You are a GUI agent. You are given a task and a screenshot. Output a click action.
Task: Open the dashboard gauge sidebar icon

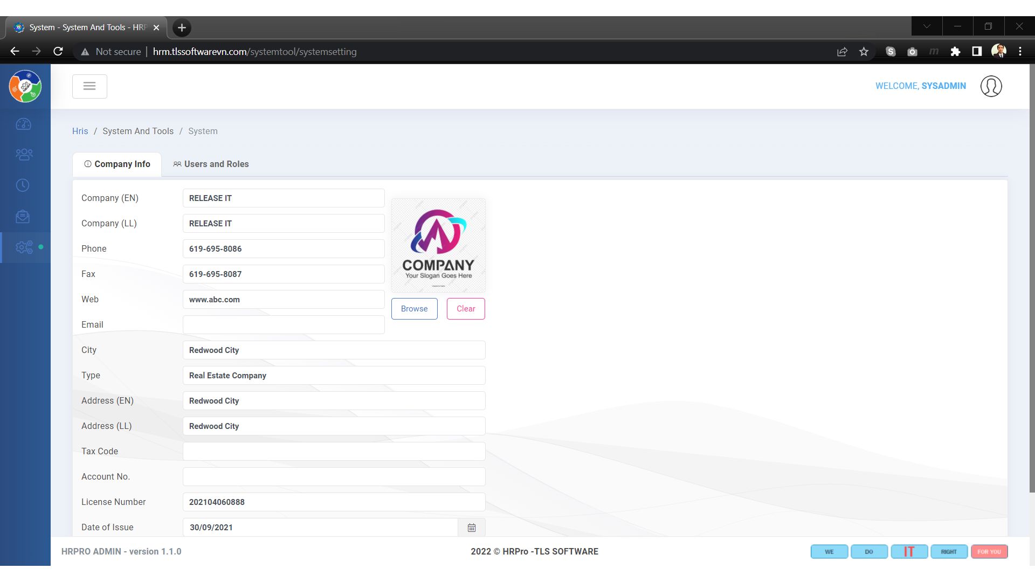tap(24, 124)
